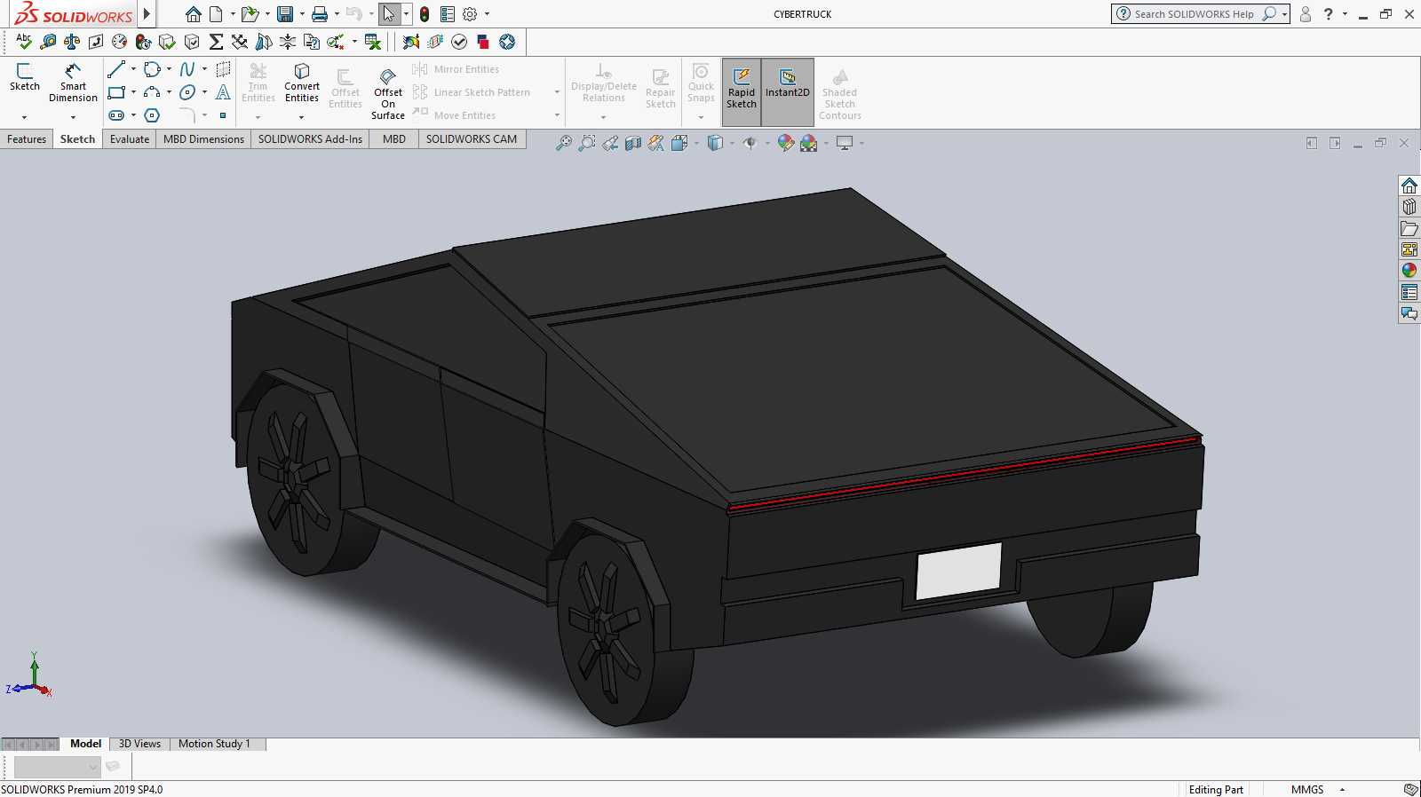1421x797 pixels.
Task: Open the Appearances tab in the task pane
Action: pos(1409,271)
